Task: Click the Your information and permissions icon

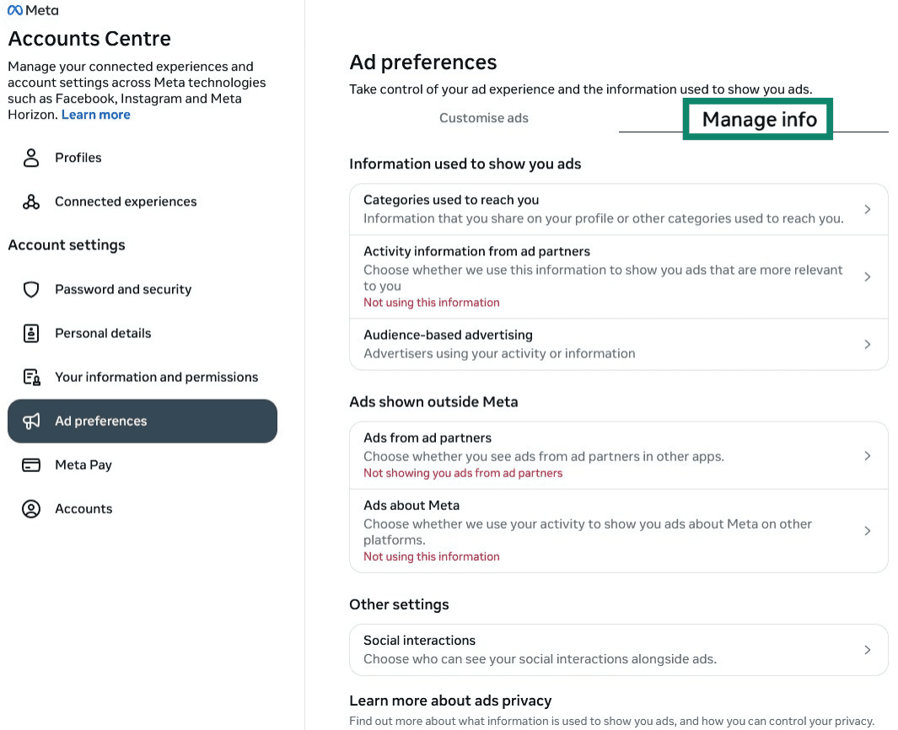Action: [31, 377]
